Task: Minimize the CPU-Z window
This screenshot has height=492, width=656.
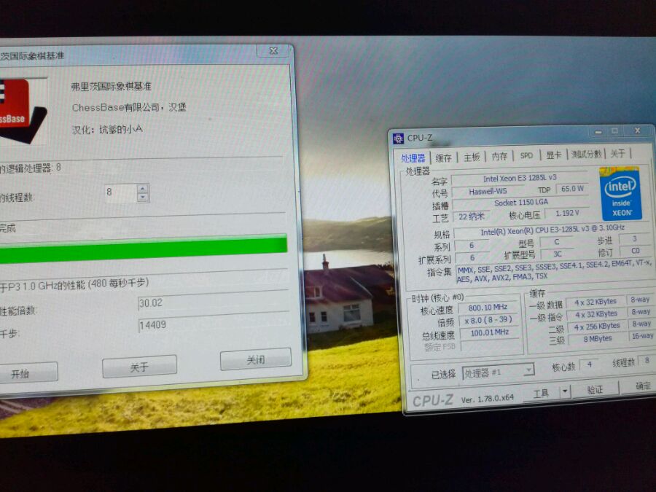Action: (x=598, y=132)
